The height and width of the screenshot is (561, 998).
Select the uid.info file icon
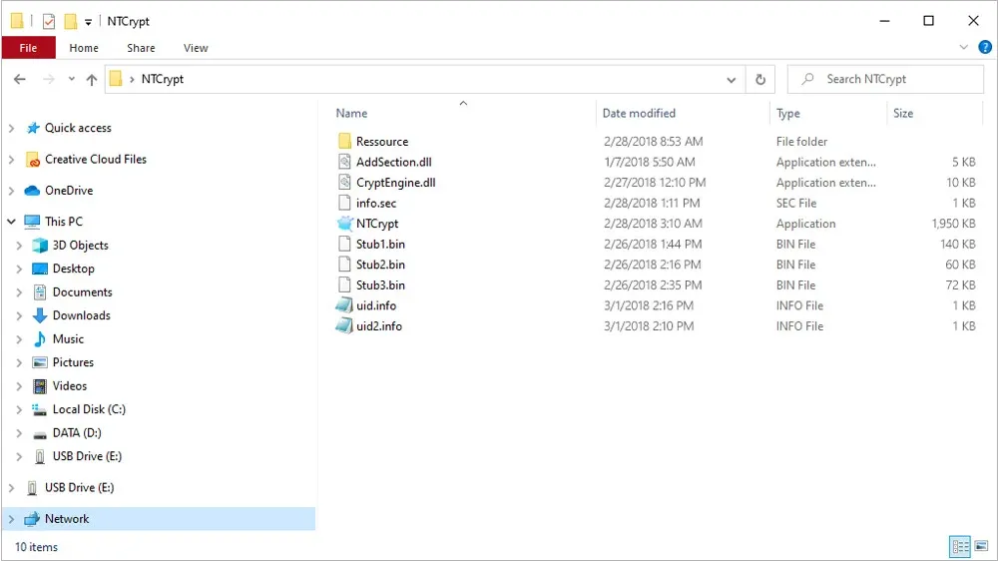coord(344,305)
